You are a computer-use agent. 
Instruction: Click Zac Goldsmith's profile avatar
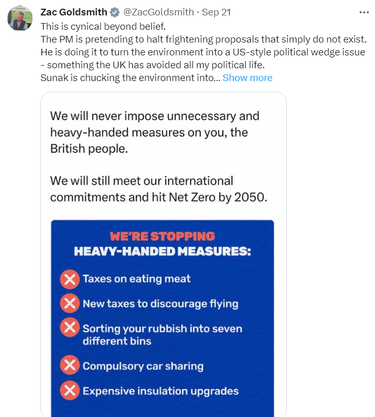click(x=20, y=18)
